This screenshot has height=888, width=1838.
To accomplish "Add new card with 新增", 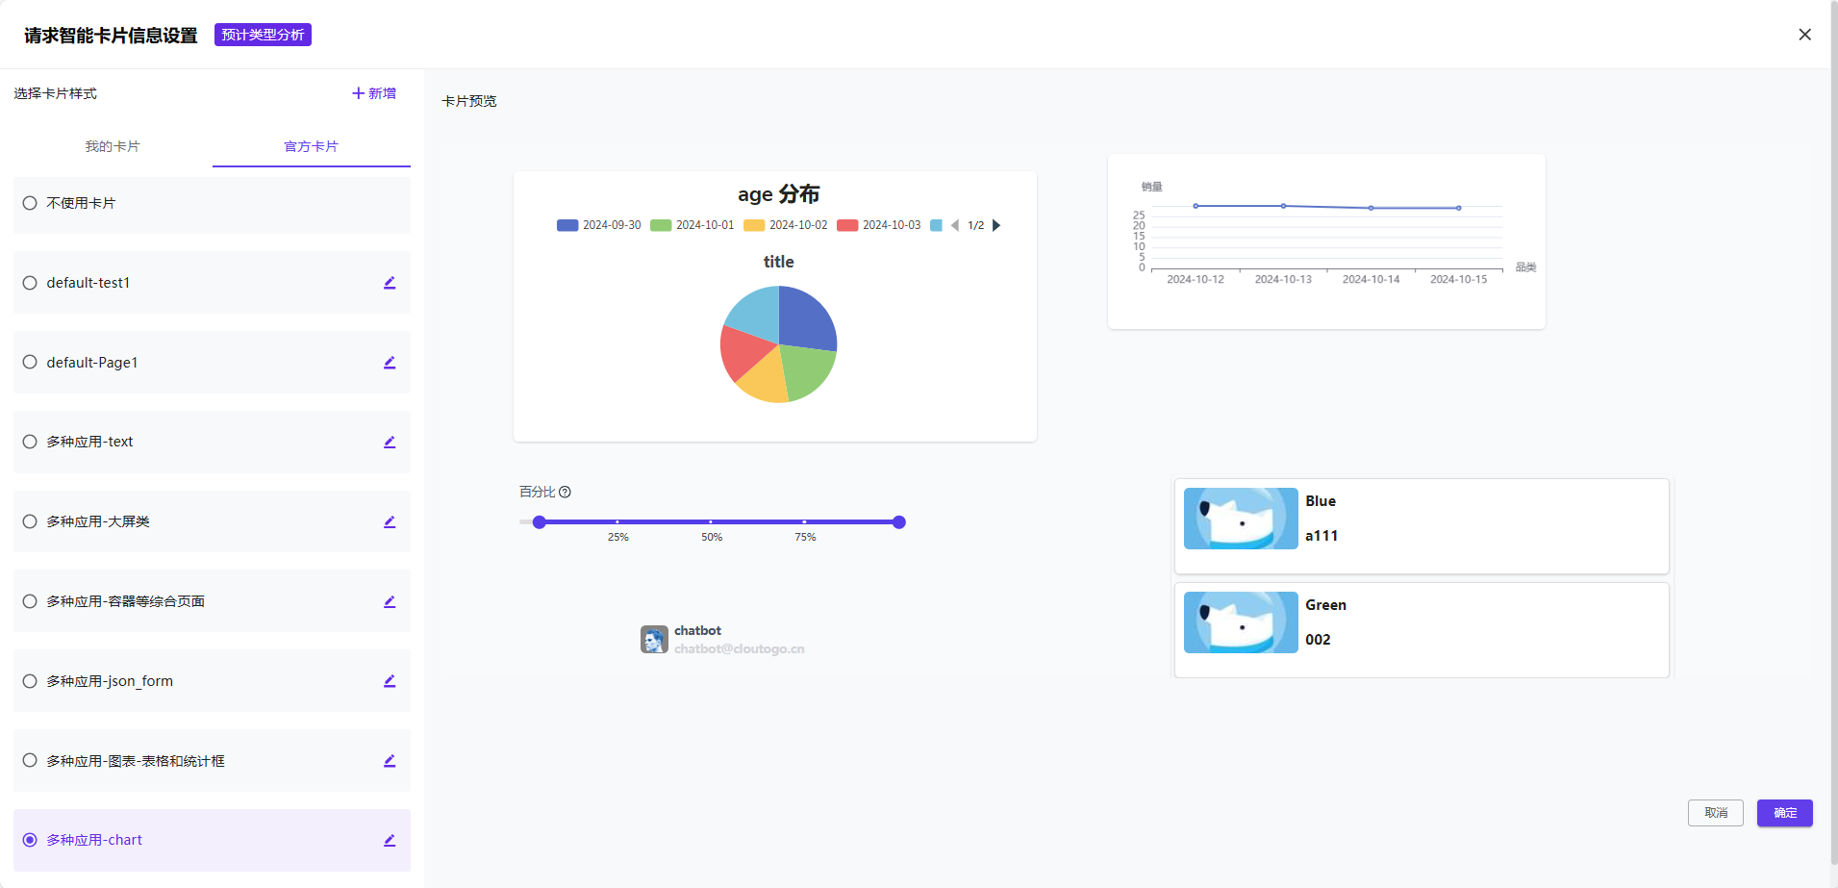I will click(374, 93).
